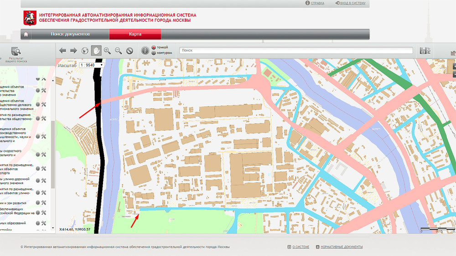Image resolution: width=456 pixels, height=256 pixels.
Task: Show info for производственного layer
Action: point(38,136)
